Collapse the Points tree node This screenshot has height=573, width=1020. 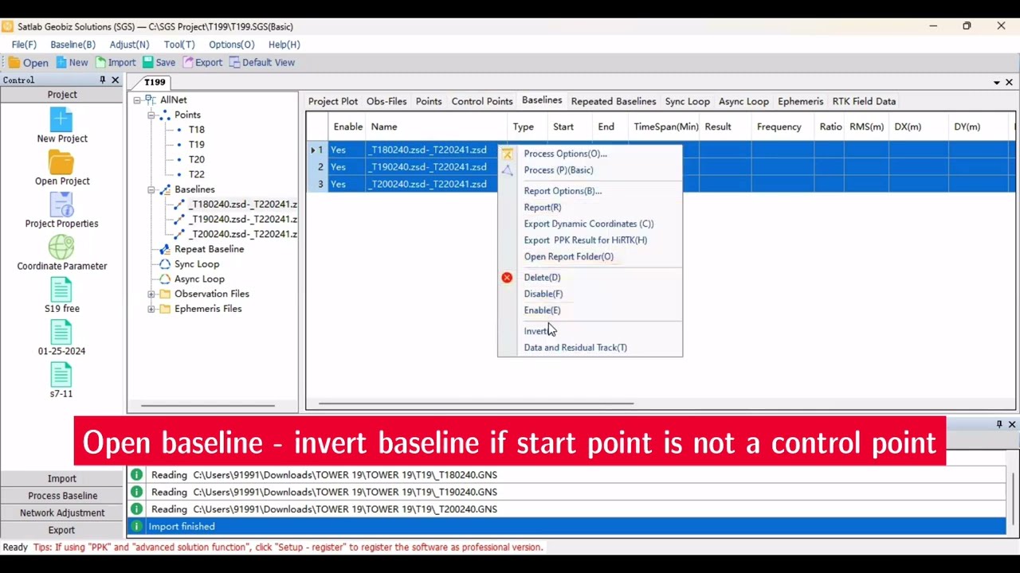tap(151, 115)
